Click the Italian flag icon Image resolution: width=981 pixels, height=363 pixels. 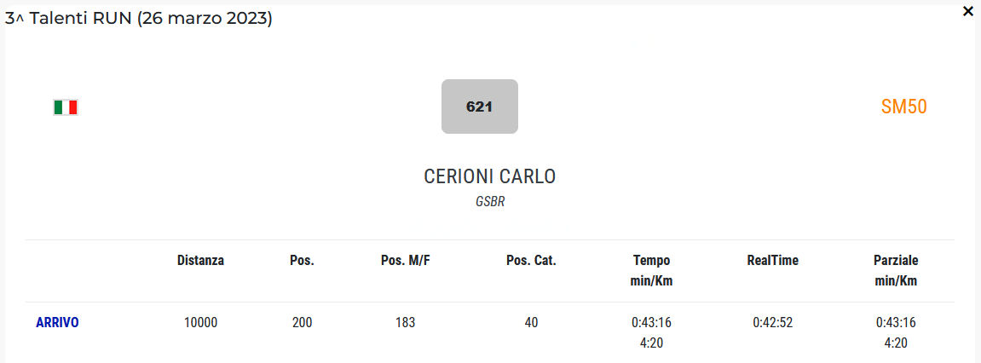tap(66, 107)
